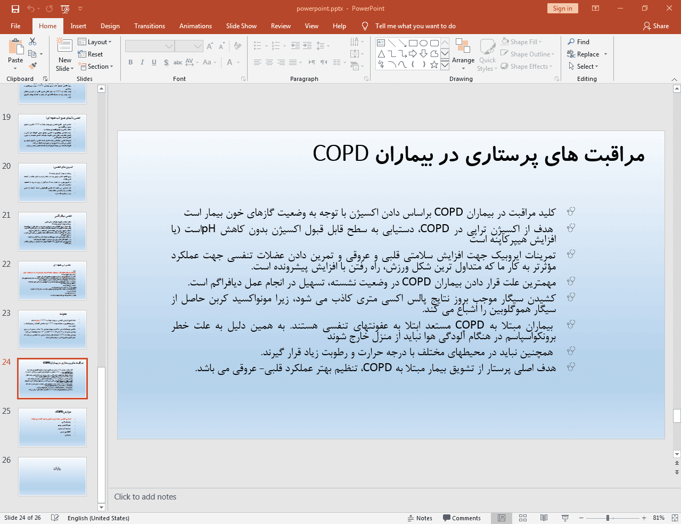
Task: Align text left
Action: 258,62
